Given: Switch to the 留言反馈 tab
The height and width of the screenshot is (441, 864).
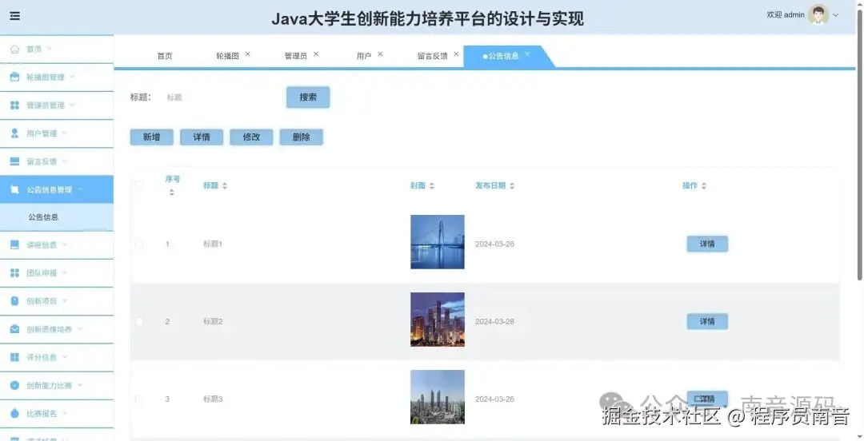Looking at the screenshot, I should (433, 56).
